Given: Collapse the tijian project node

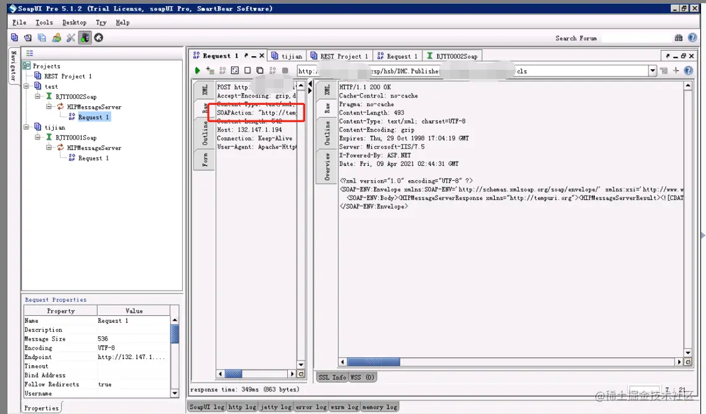Looking at the screenshot, I should pos(26,127).
